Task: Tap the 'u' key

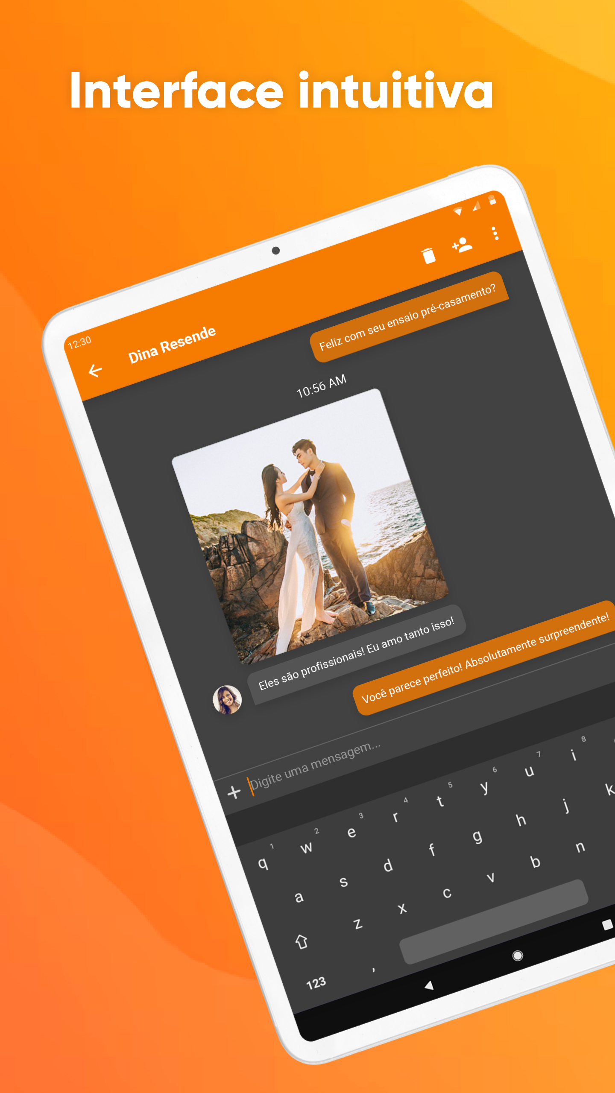Action: pos(529,771)
